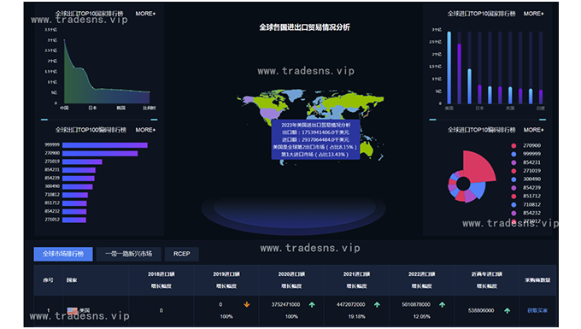Select the 一带一路新兴市场 tab
This screenshot has width=581, height=329.
tap(128, 254)
